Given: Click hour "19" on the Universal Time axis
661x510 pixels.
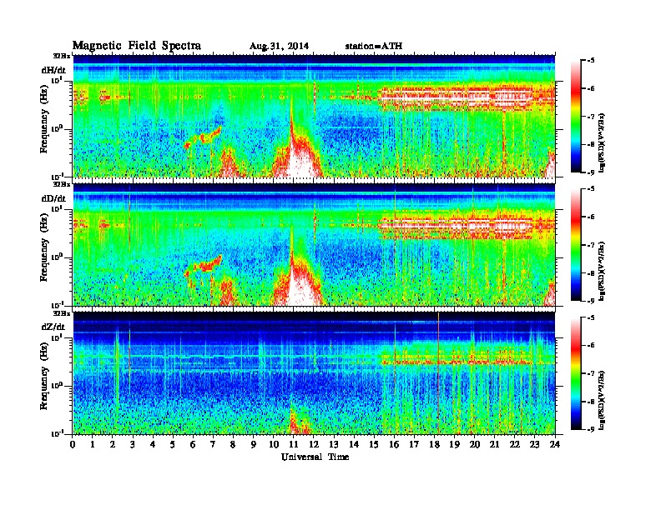Looking at the screenshot, I should [x=454, y=444].
